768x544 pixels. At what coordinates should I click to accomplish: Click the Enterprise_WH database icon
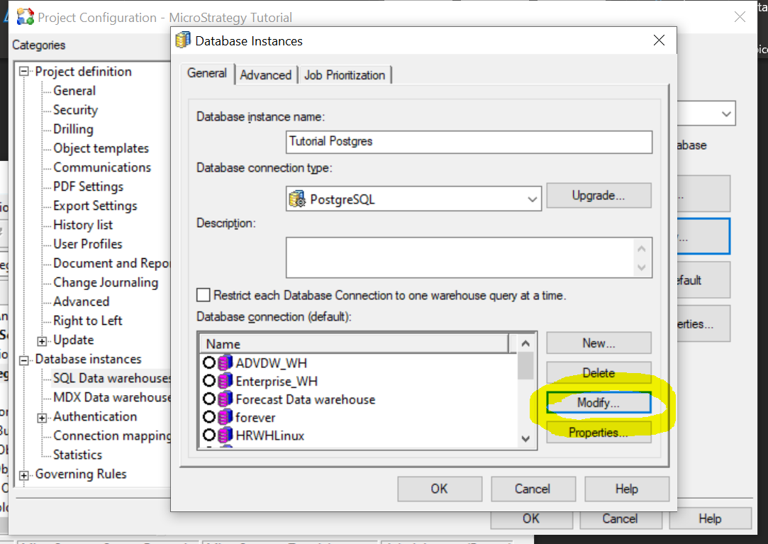point(225,380)
